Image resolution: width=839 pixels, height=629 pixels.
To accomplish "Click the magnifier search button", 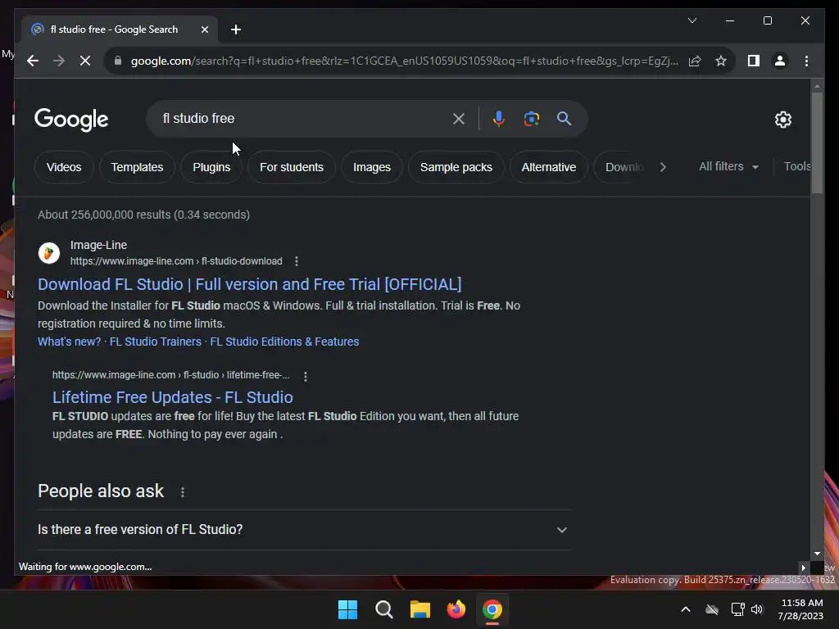I will point(564,119).
